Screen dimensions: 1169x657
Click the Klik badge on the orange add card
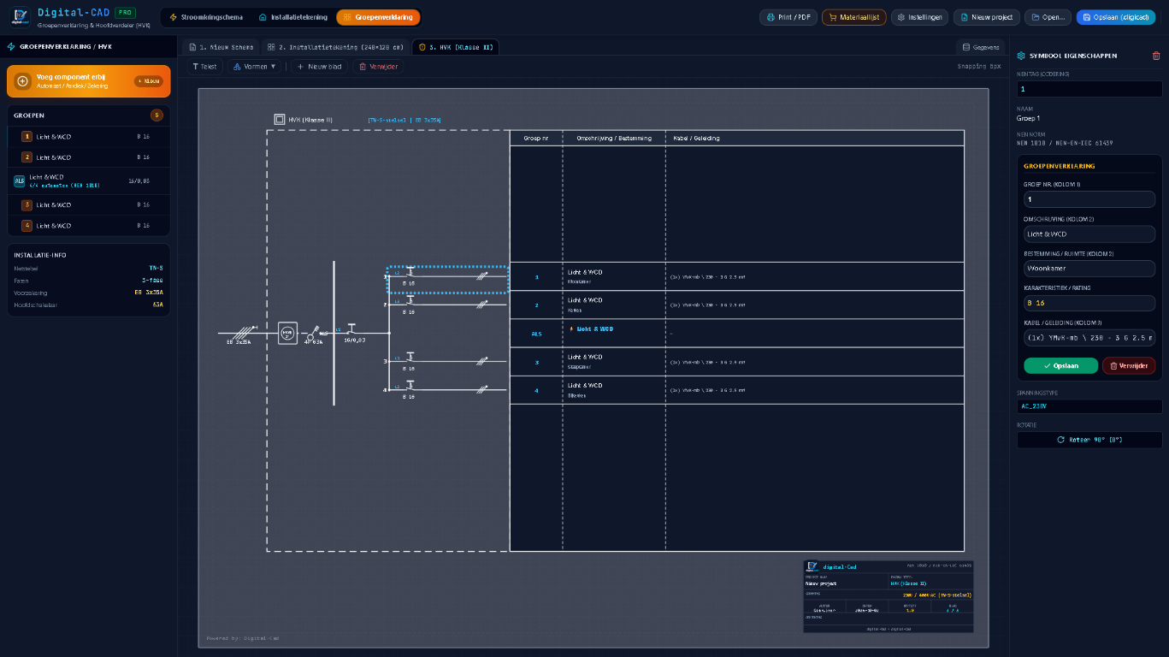[148, 81]
